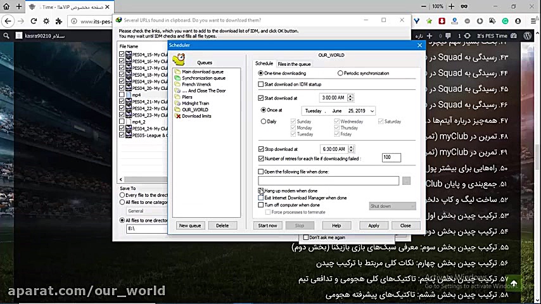Image resolution: width=541 pixels, height=304 pixels.
Task: Select the Midnight Train queue
Action: coord(195,103)
